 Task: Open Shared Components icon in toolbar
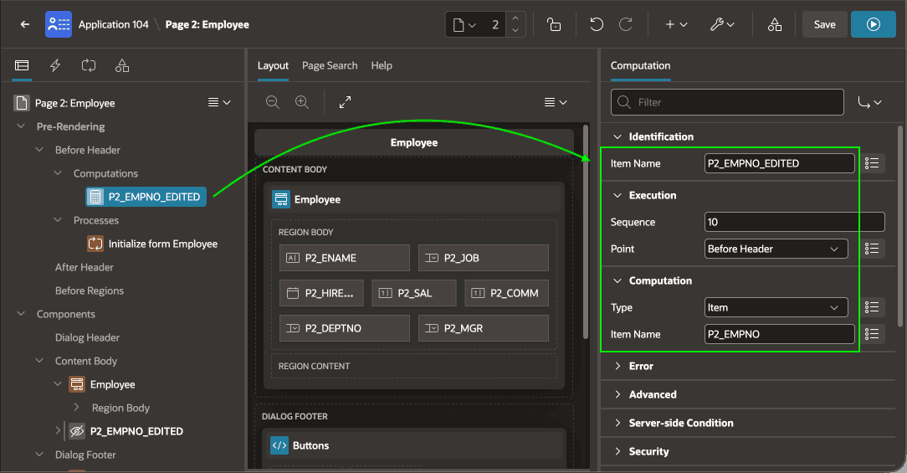pos(775,24)
